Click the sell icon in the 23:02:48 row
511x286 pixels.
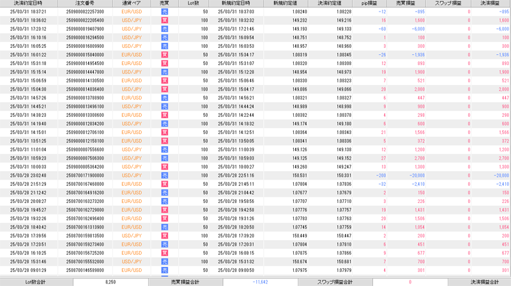point(165,176)
